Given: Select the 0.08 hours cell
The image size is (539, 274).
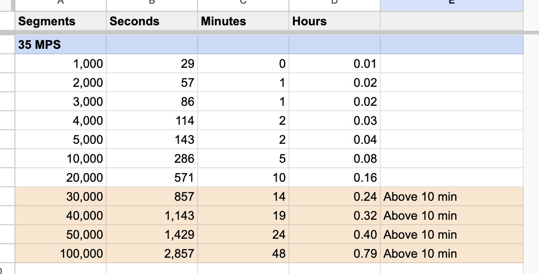Looking at the screenshot, I should 334,159.
